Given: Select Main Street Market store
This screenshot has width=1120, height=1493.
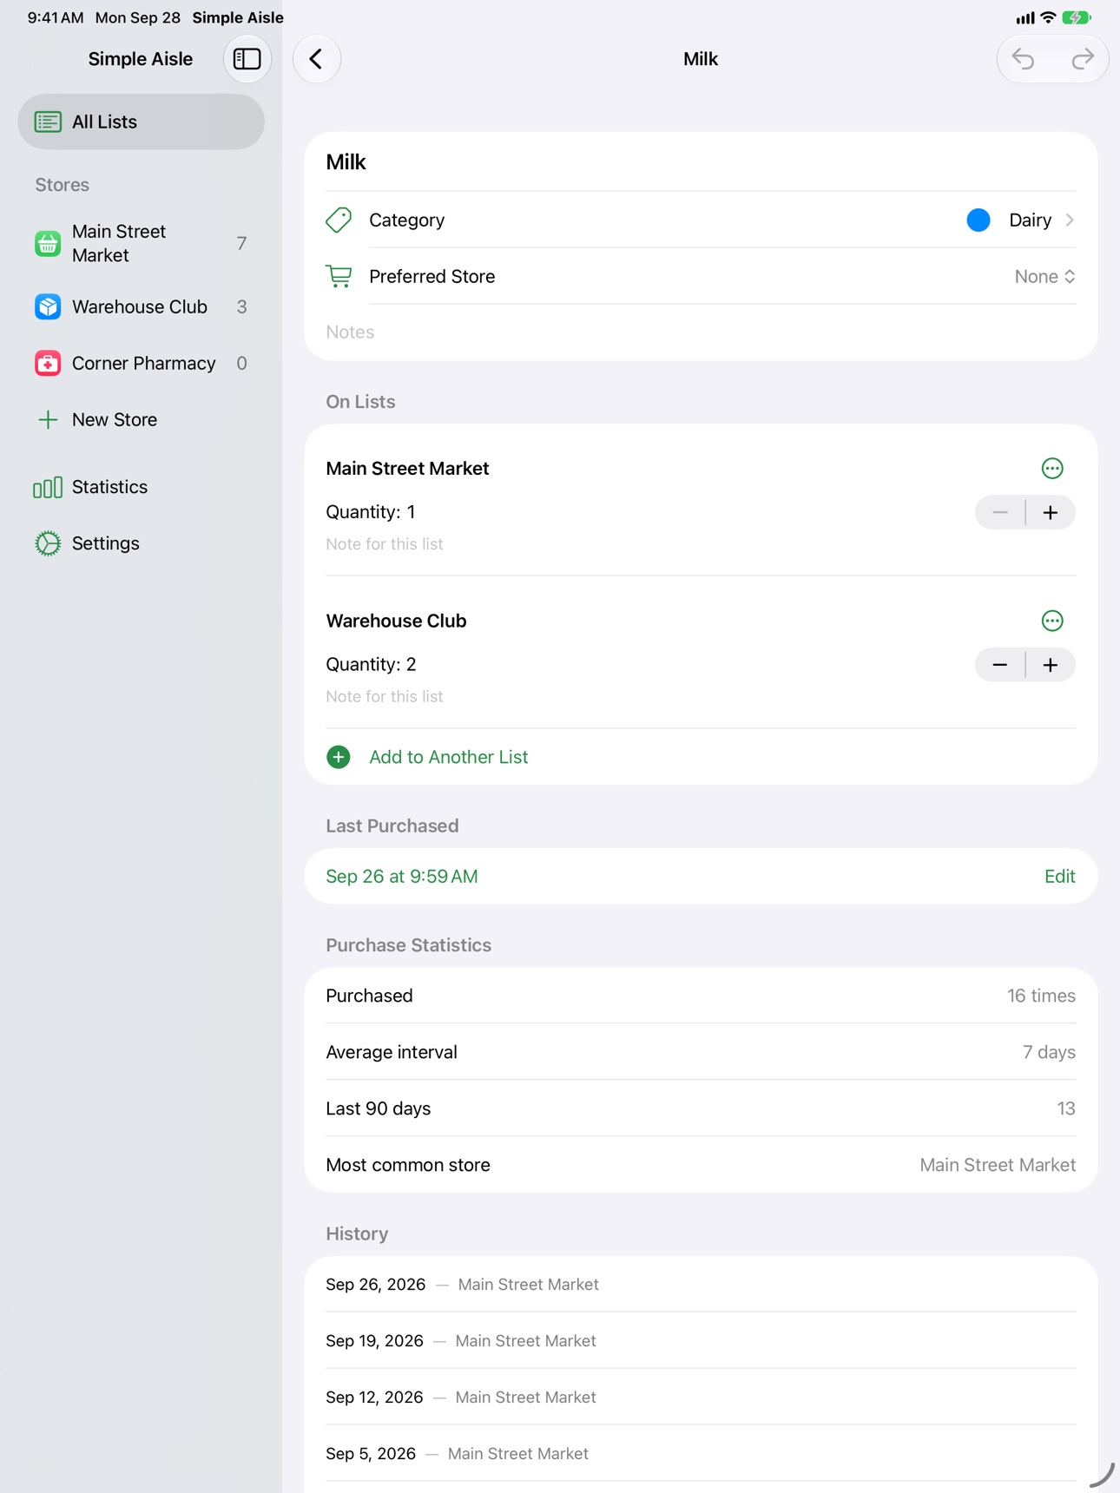Looking at the screenshot, I should coord(141,243).
